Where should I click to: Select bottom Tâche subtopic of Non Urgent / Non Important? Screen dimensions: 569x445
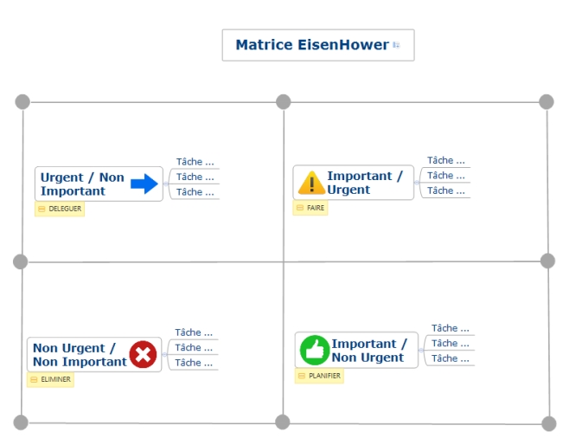pos(193,363)
